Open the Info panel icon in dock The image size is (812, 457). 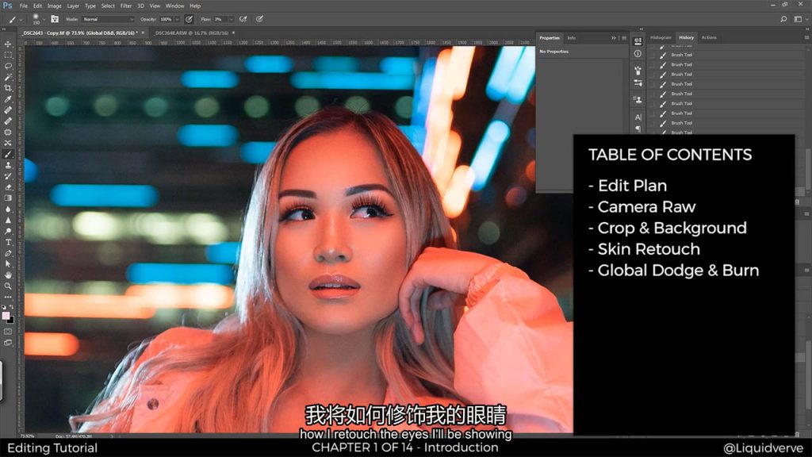tap(638, 53)
